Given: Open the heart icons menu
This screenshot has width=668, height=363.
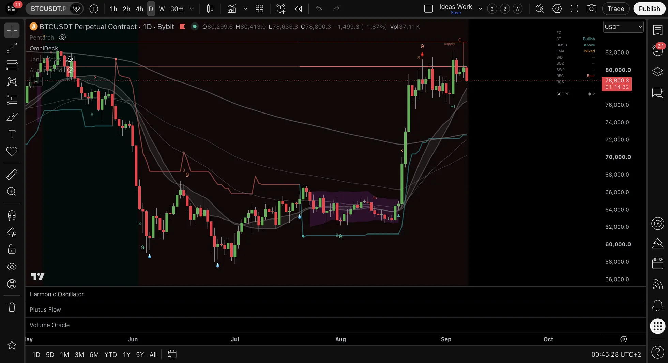Looking at the screenshot, I should point(12,151).
